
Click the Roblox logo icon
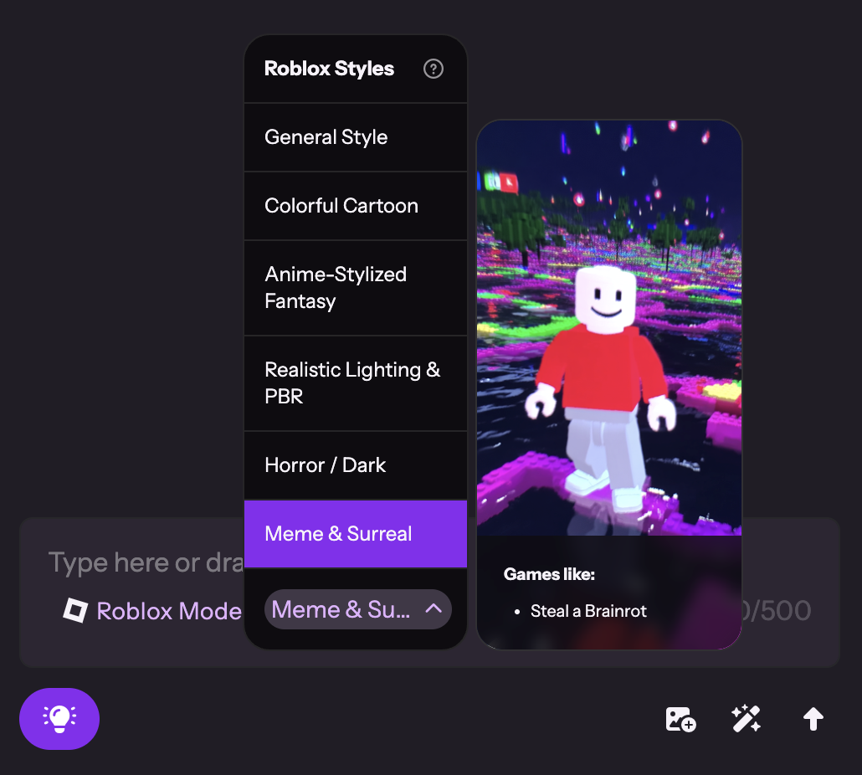coord(75,610)
